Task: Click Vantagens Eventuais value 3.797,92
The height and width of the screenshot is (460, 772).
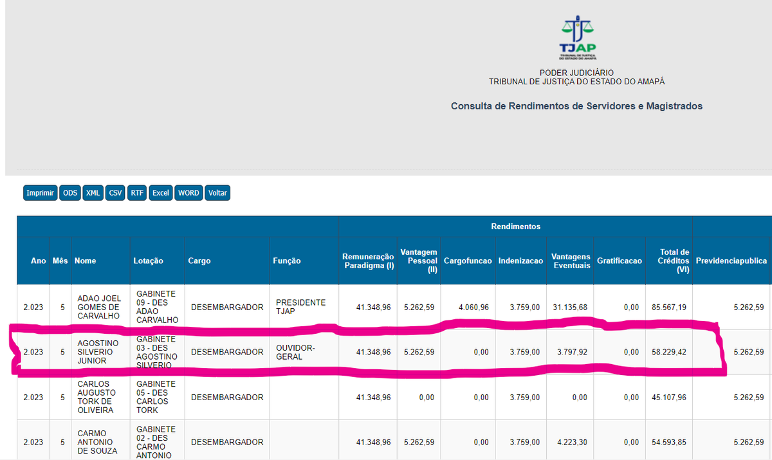Action: point(573,352)
